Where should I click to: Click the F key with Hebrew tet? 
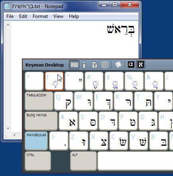coord(128,121)
